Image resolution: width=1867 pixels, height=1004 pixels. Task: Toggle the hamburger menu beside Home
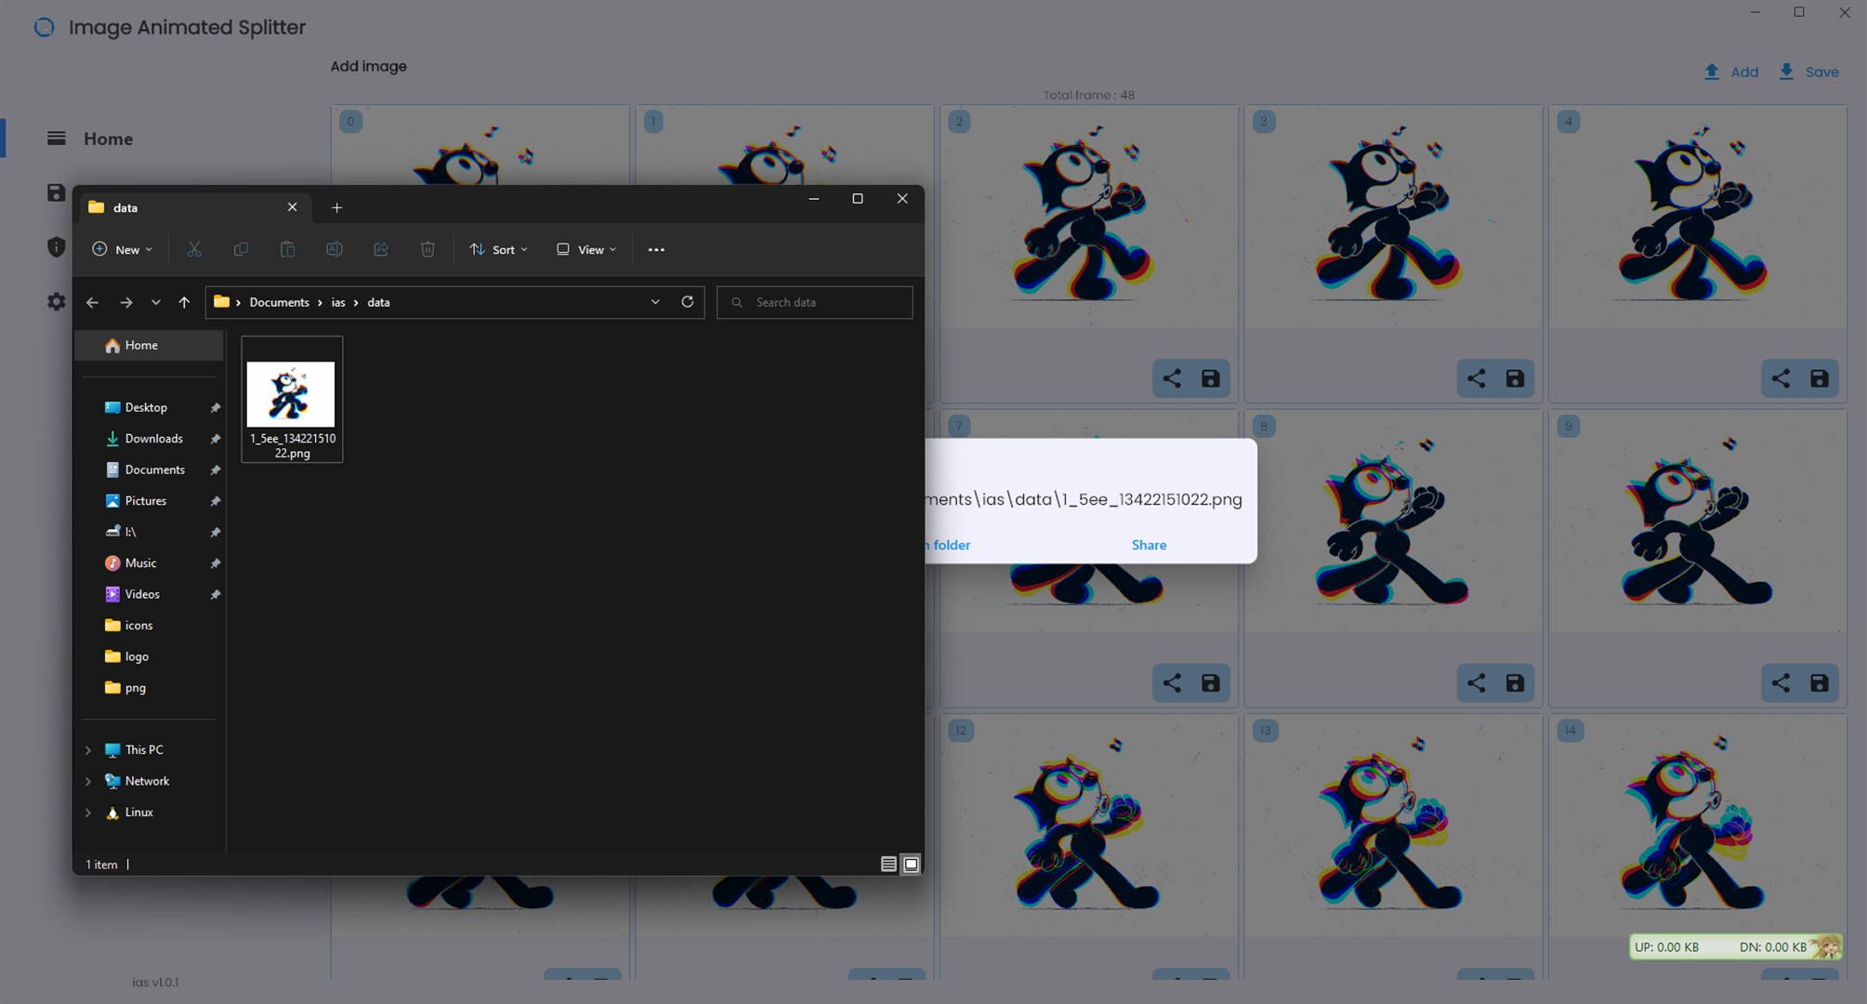pyautogui.click(x=57, y=139)
